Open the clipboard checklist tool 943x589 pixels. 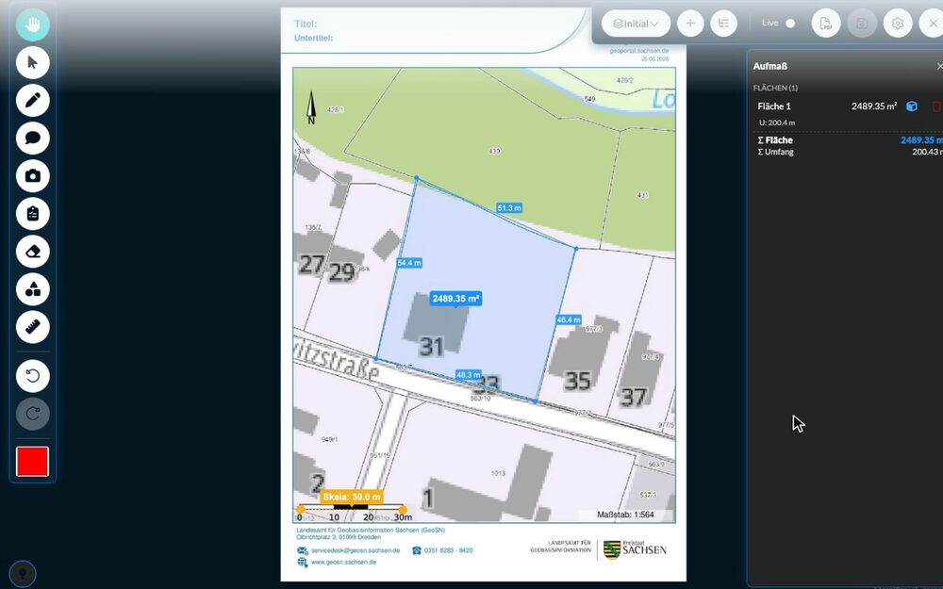click(x=32, y=214)
